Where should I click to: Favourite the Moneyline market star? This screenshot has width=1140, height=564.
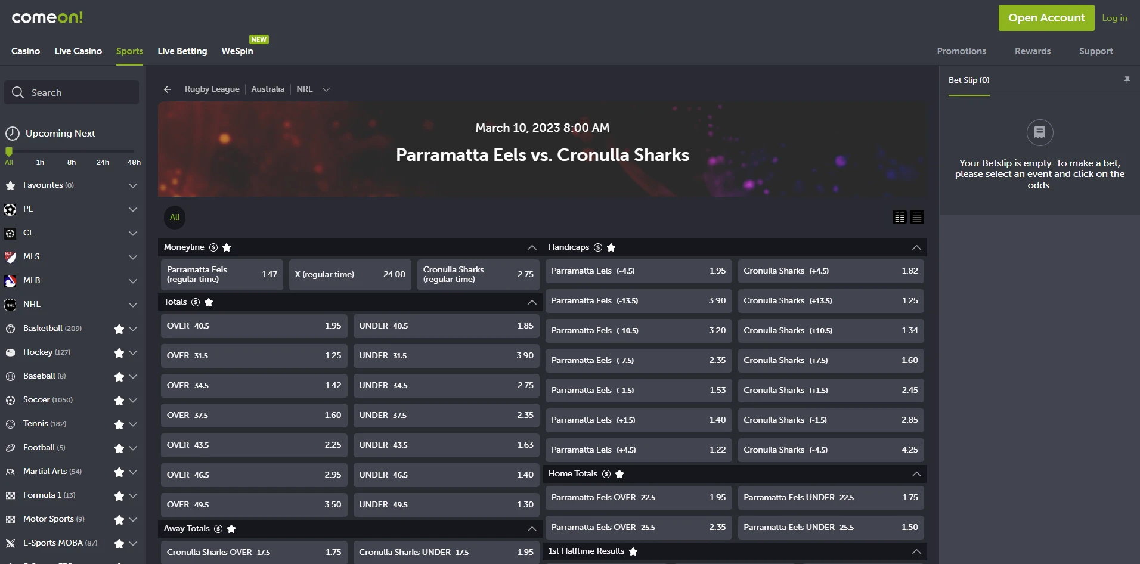pos(227,247)
